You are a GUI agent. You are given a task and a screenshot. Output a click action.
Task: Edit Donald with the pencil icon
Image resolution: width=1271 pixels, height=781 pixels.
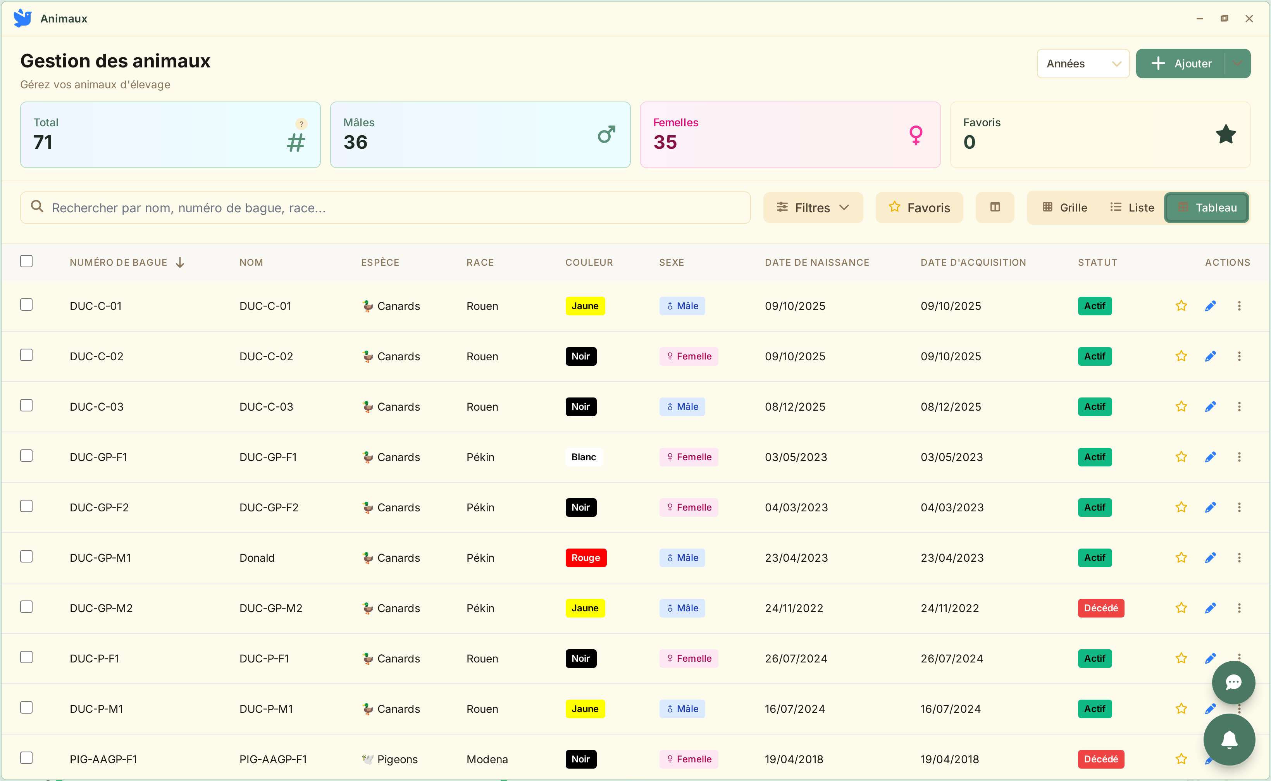pos(1210,558)
